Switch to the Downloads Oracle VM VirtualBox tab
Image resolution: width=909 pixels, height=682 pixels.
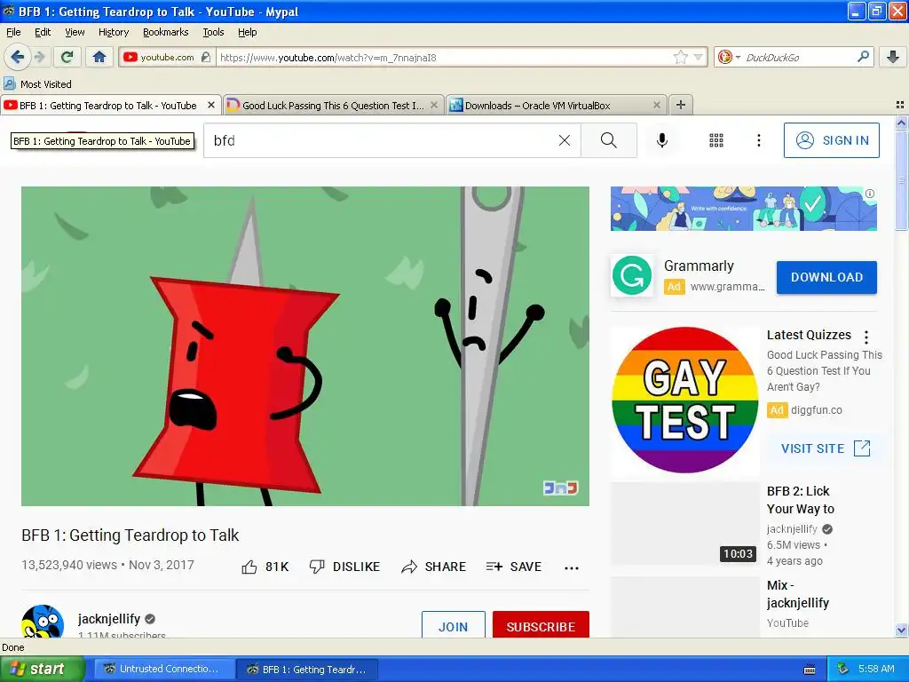[x=557, y=105]
